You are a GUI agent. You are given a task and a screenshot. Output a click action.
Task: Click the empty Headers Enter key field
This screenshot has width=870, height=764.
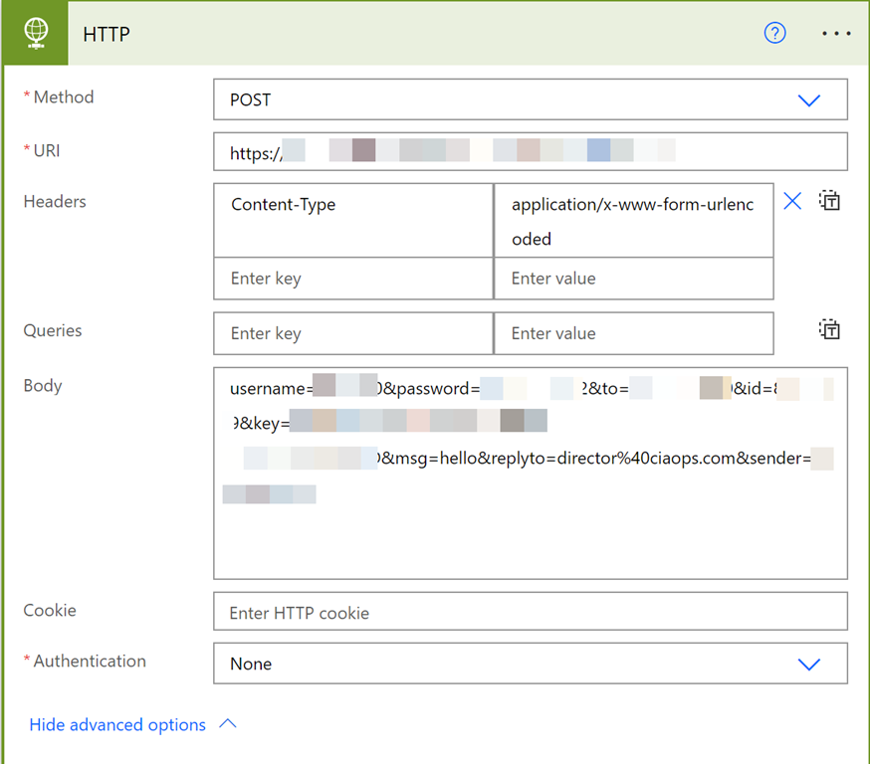352,279
